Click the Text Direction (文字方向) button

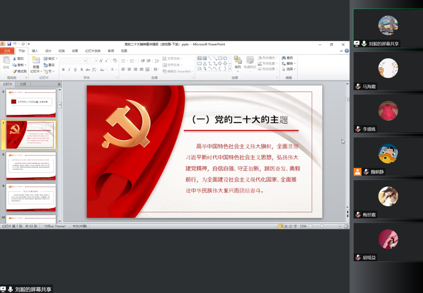(173, 59)
